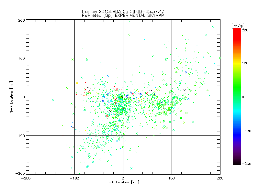Select the '200' tick label on the N-S axis
Image resolution: width=259 pixels, height=194 pixels.
click(21, 20)
